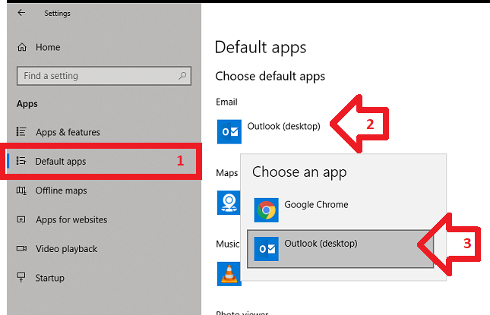
Task: Click the Outlook icon under Email
Action: 229,131
